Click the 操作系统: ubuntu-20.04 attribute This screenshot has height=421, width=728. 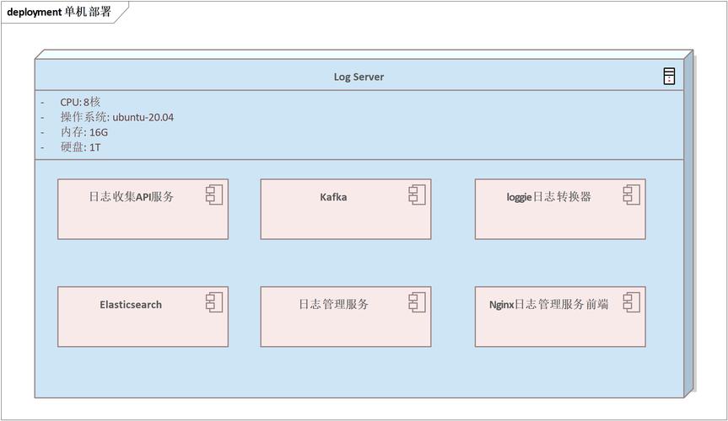[117, 117]
